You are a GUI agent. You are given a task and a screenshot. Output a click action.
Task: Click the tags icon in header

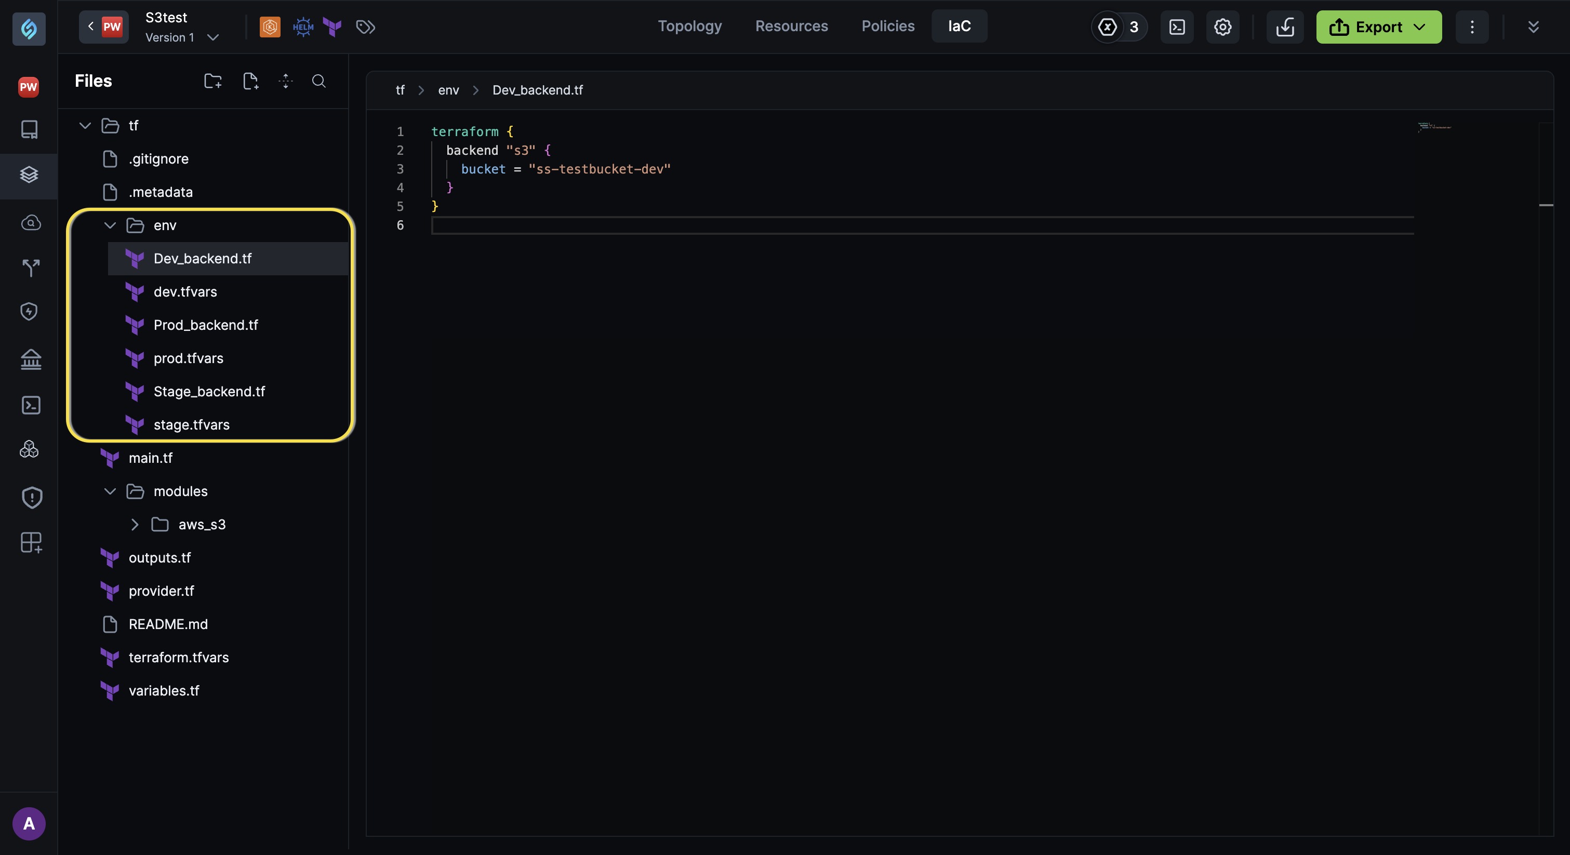click(x=365, y=26)
